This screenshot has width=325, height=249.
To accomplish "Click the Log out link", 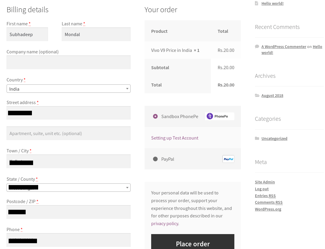I will click(x=262, y=189).
